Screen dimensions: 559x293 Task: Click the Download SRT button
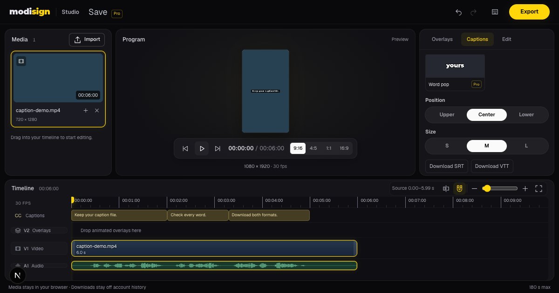point(447,166)
